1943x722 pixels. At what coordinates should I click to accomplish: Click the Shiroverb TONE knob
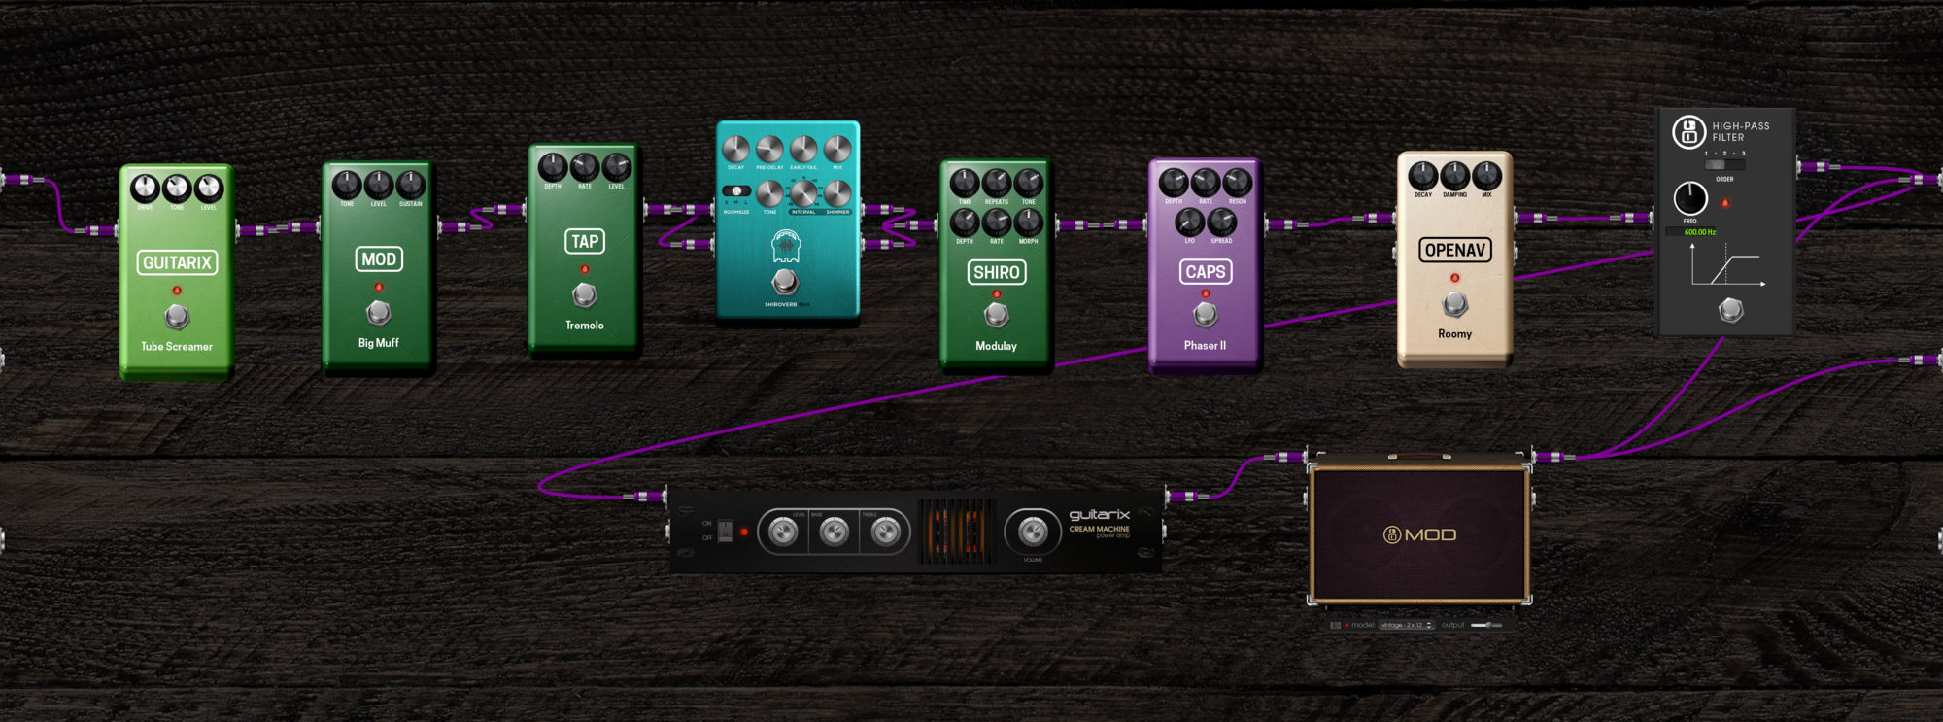point(769,192)
